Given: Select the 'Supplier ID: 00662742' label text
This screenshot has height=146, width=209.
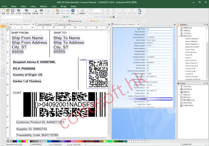Looking at the screenshot, I should click(32, 129).
